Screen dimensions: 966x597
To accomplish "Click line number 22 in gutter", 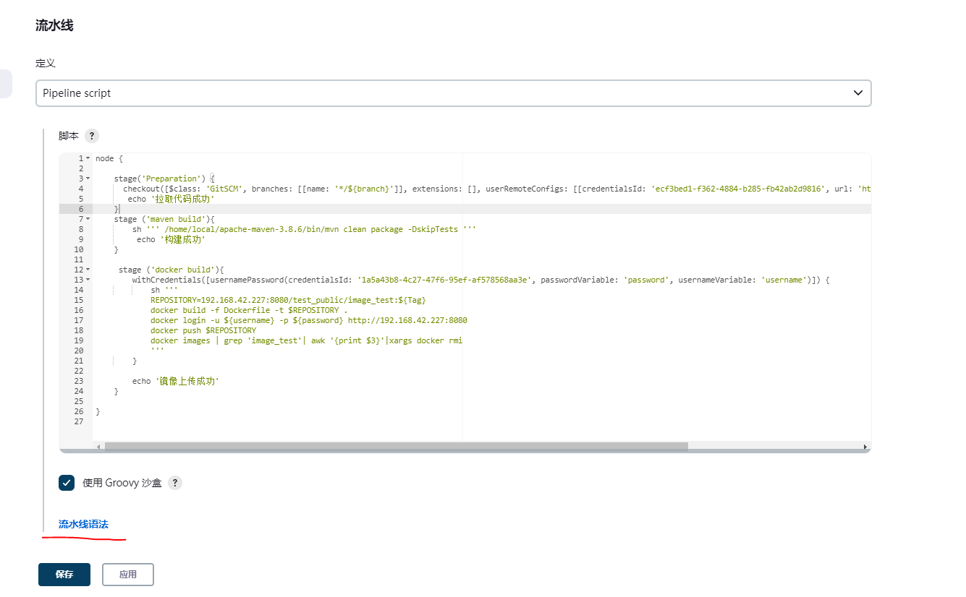I will click(79, 371).
